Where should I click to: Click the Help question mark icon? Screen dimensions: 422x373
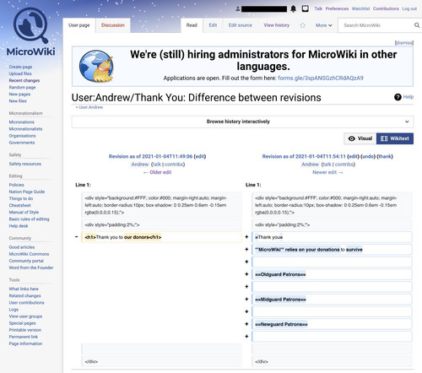398,97
